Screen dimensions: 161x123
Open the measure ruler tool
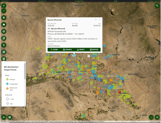click(x=151, y=117)
